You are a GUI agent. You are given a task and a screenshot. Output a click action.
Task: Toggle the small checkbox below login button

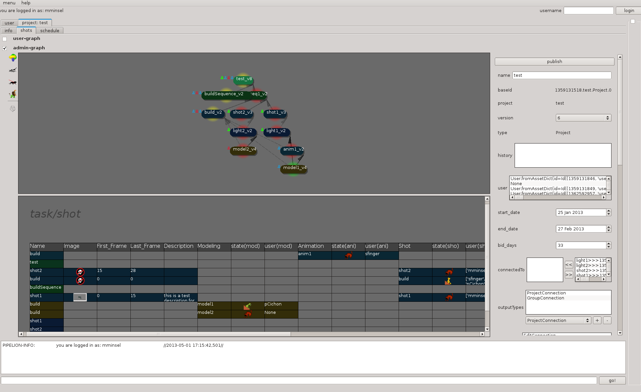[x=633, y=21]
